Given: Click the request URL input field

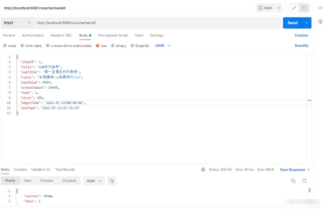Looking at the screenshot, I should pos(156,23).
